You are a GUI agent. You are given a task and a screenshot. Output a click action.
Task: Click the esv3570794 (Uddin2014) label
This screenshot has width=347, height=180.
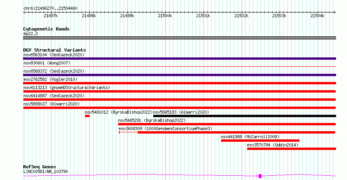(273, 145)
